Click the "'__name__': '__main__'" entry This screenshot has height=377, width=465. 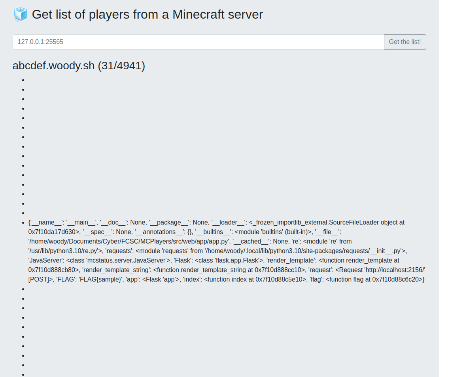click(x=63, y=223)
